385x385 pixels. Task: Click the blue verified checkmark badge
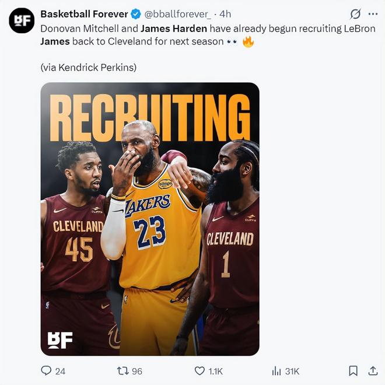tap(135, 14)
